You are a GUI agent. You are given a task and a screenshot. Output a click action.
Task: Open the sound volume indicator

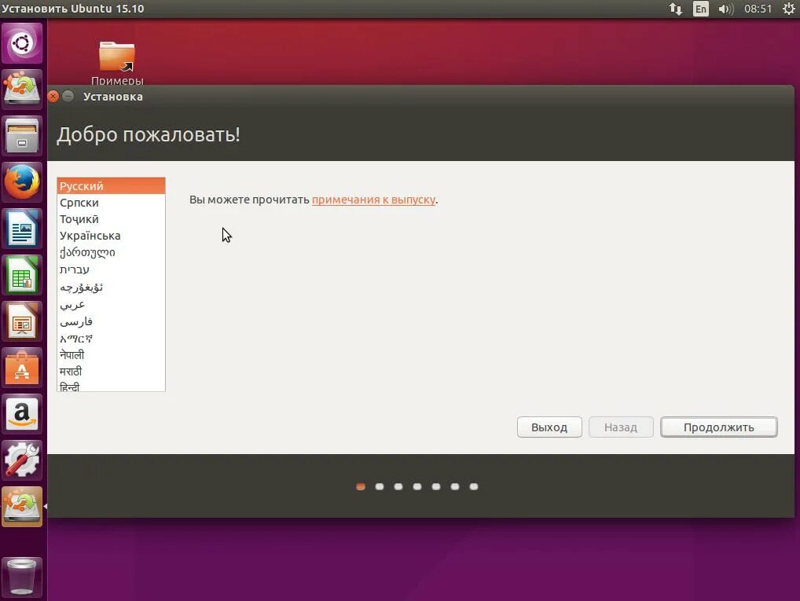point(725,9)
